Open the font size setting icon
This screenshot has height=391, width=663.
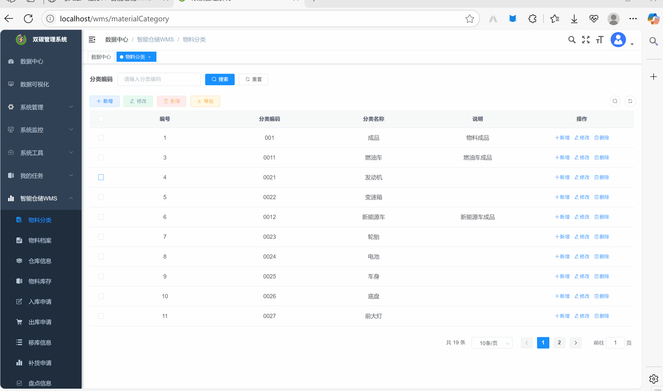[599, 40]
